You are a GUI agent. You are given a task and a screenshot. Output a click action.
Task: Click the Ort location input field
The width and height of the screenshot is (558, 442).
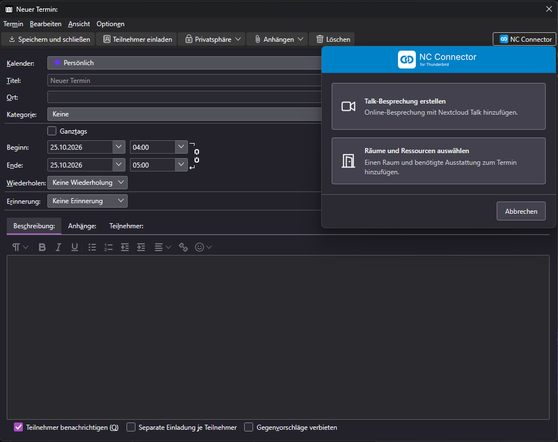click(185, 97)
